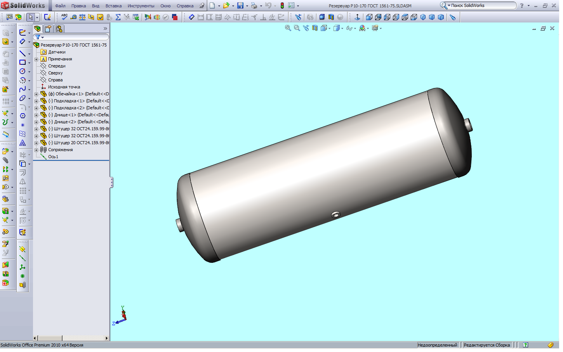
Task: Select the Line sketch tool
Action: pyautogui.click(x=23, y=53)
